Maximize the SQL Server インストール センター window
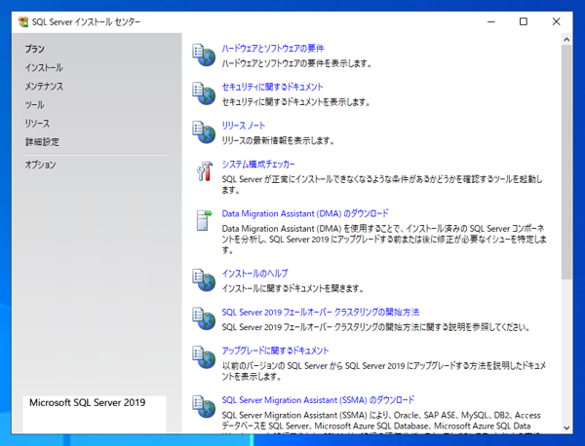The height and width of the screenshot is (446, 585). point(524,22)
